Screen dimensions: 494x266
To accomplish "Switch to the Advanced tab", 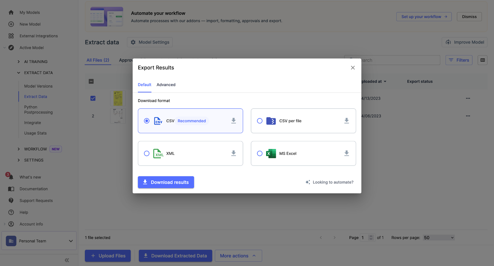I will [166, 85].
